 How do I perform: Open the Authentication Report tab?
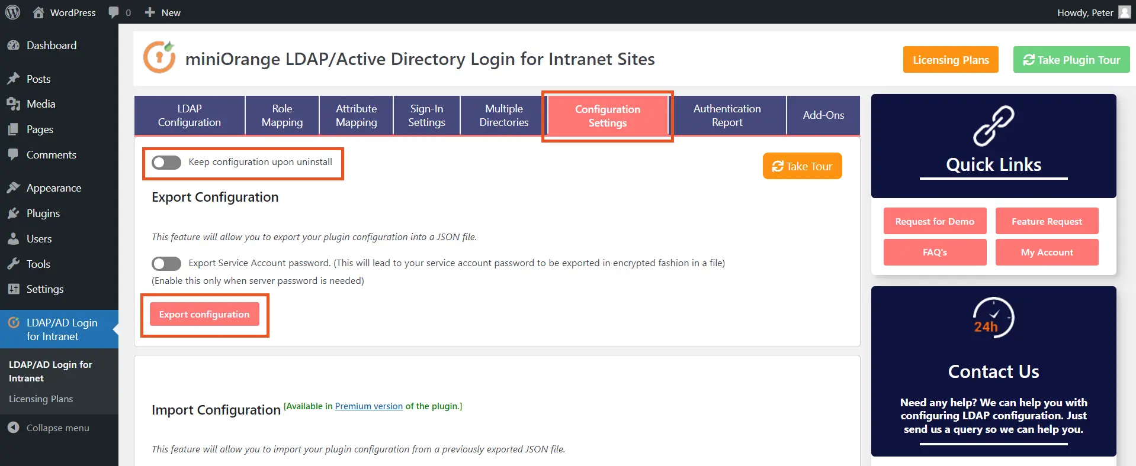pos(727,115)
